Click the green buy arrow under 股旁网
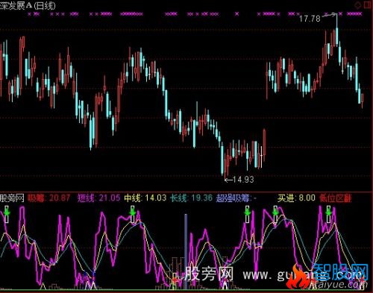The height and width of the screenshot is (293, 373). coord(7,212)
